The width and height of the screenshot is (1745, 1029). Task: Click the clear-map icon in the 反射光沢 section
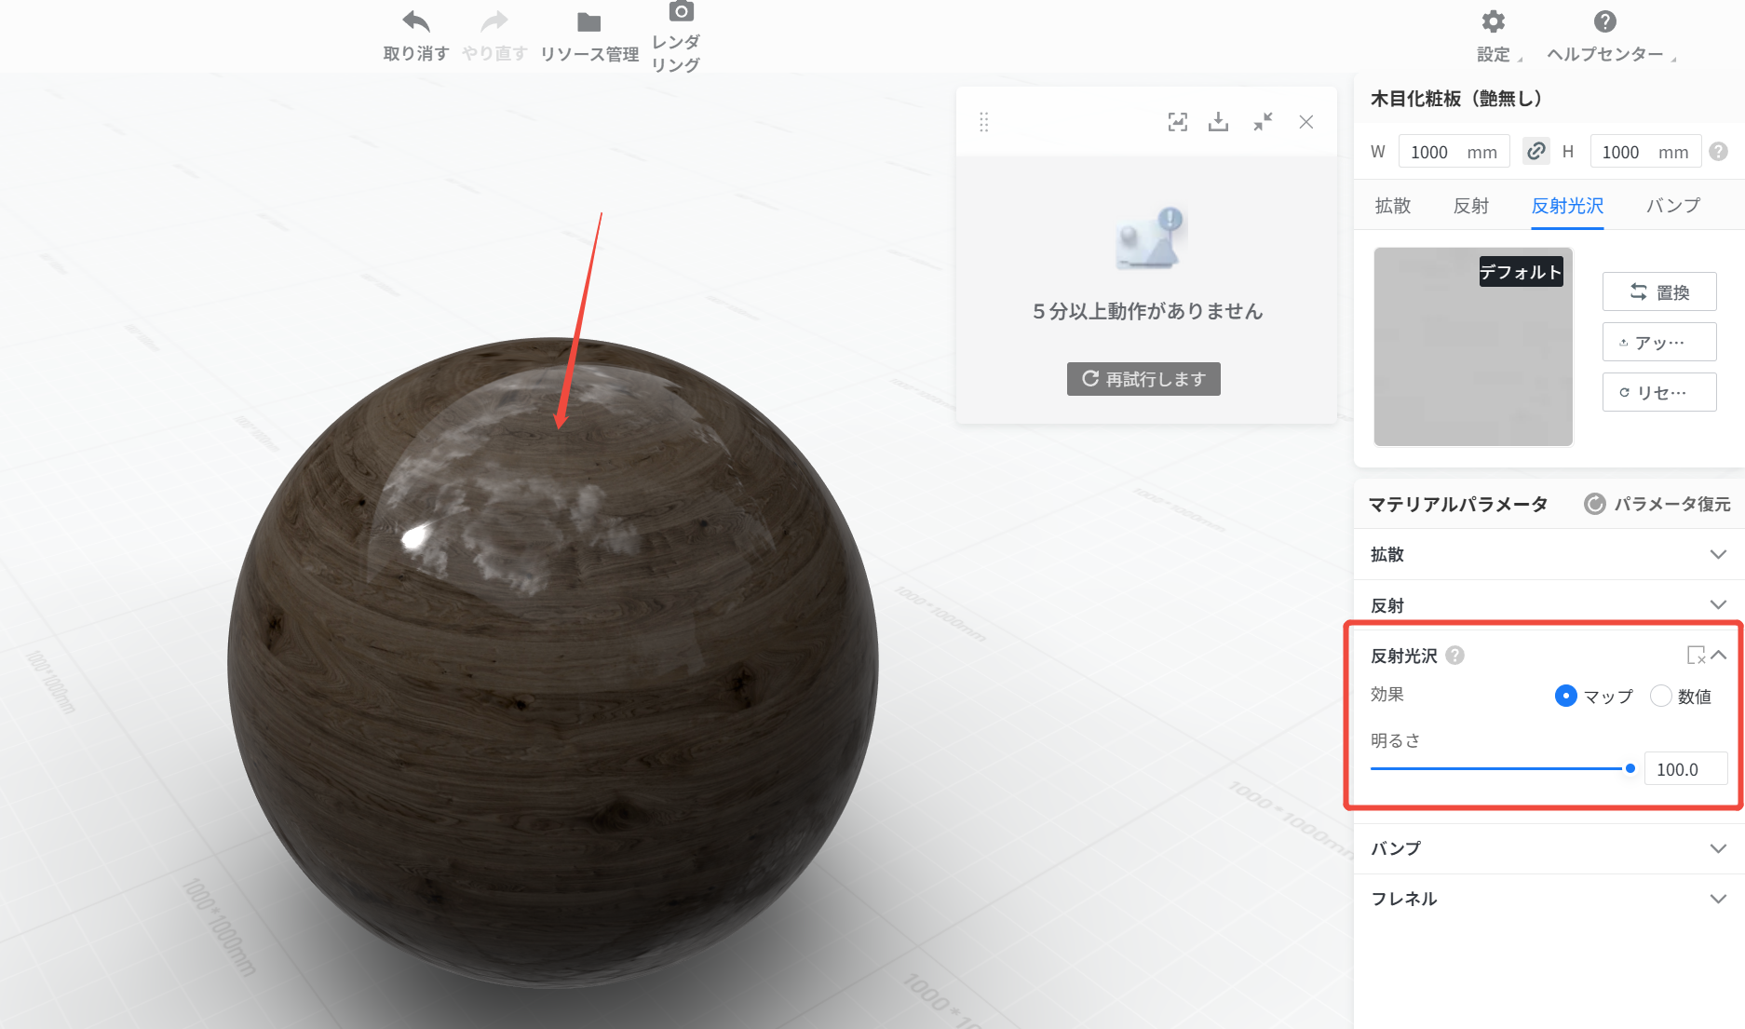tap(1697, 656)
